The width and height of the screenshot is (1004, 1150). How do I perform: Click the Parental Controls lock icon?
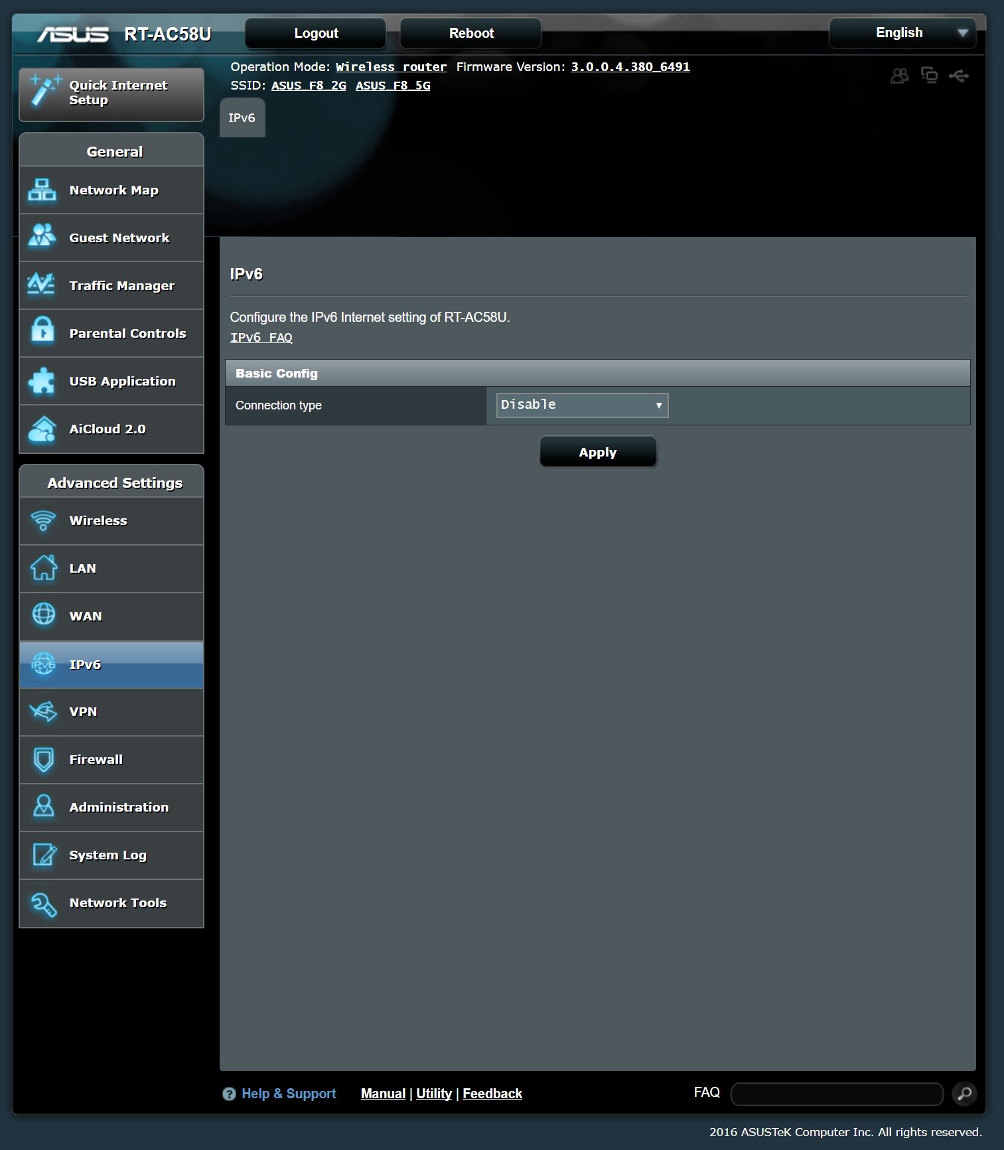42,329
